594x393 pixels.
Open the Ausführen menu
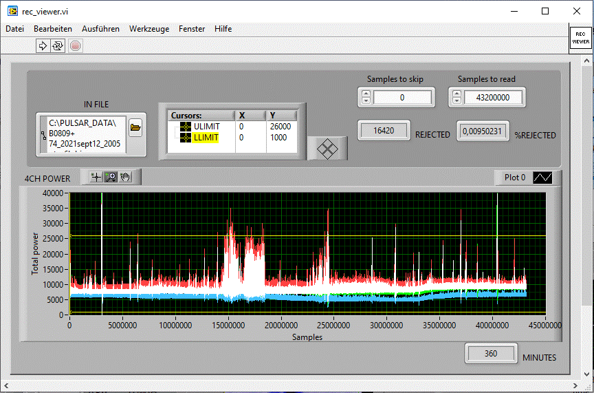click(100, 29)
